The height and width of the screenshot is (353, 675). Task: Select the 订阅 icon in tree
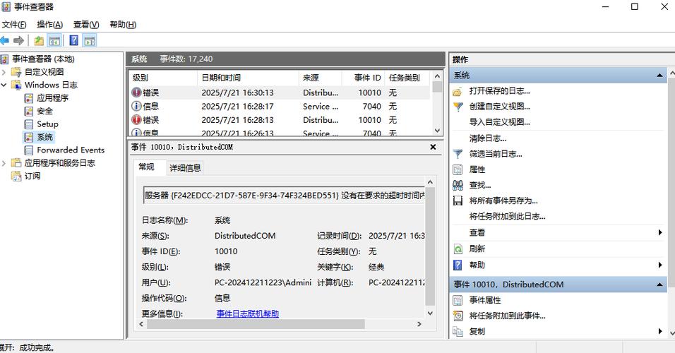[x=16, y=176]
